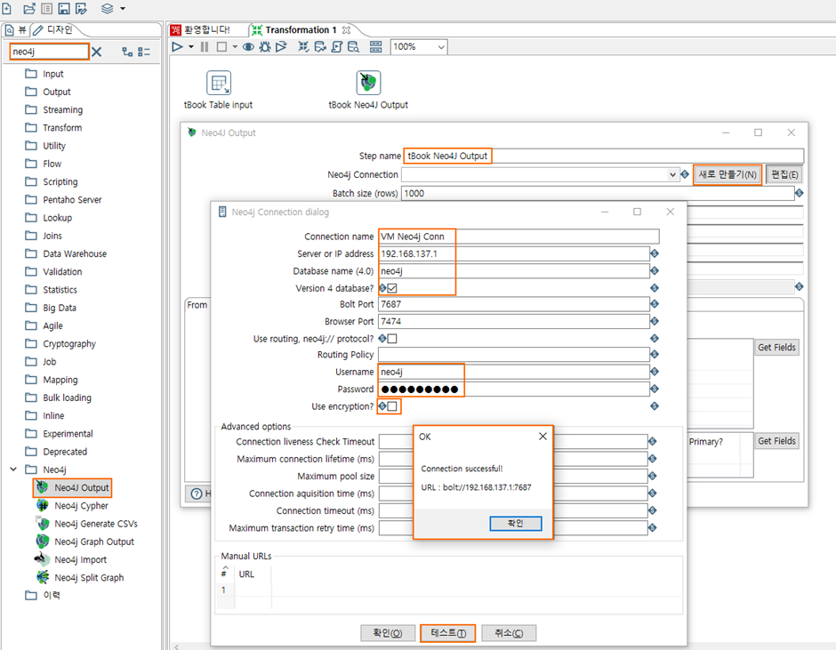Toggle Version 4 database checkbox
This screenshot has width=836, height=650.
pos(392,288)
